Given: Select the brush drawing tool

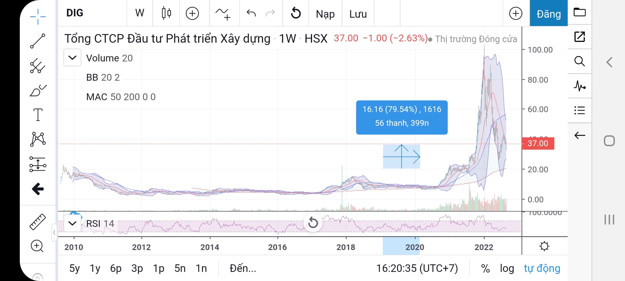Looking at the screenshot, I should pyautogui.click(x=38, y=90).
